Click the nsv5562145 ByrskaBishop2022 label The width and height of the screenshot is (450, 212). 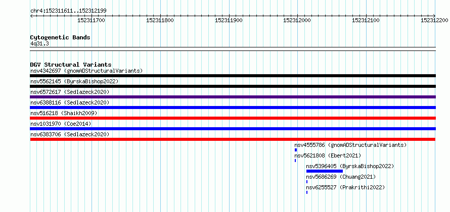pos(74,81)
